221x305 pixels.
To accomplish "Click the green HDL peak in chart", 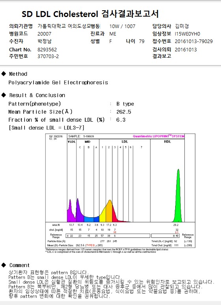I will pyautogui.click(x=178, y=196).
